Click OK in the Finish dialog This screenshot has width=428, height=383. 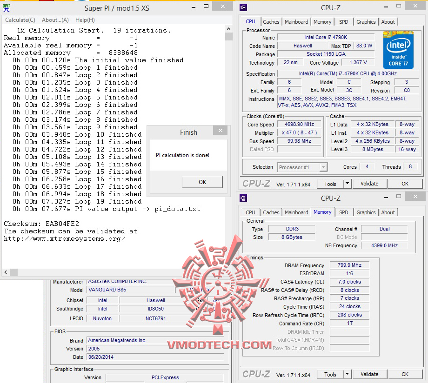click(x=202, y=182)
